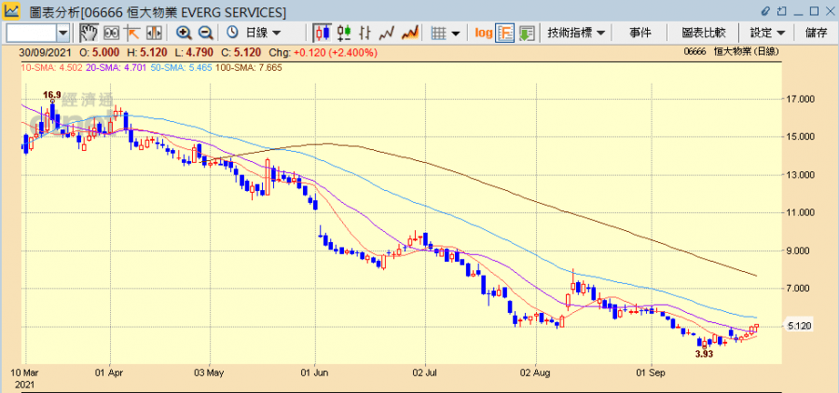Select the candlestick chart type icon

(323, 33)
